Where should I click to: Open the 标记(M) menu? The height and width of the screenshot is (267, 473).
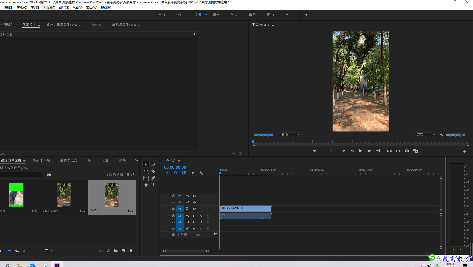[49, 8]
